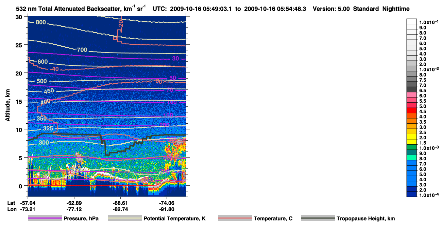Click the 800 K potential temperature contour label
442x226 pixels.
pyautogui.click(x=40, y=23)
